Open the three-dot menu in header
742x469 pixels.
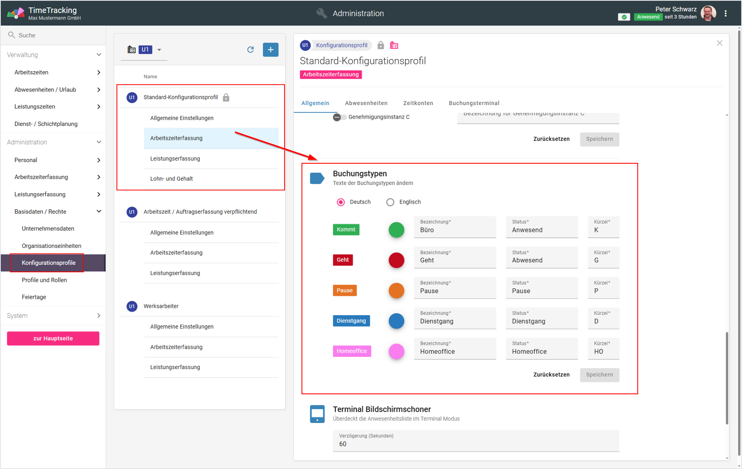coord(725,13)
